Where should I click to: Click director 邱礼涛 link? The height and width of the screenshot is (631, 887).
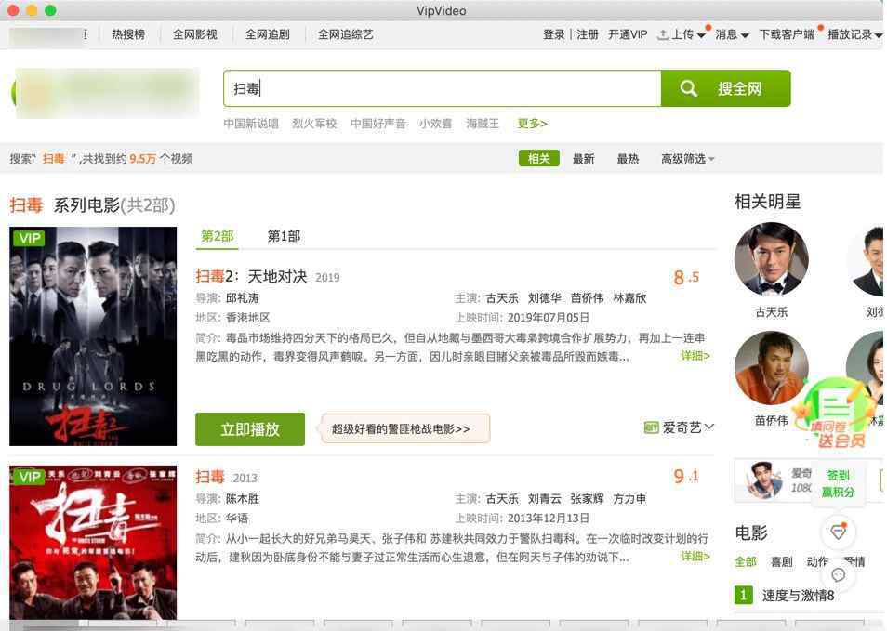point(242,298)
